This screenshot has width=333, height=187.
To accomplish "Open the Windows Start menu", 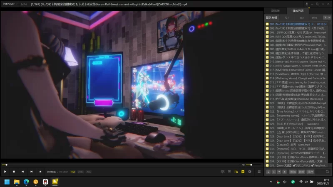I will tap(7, 182).
